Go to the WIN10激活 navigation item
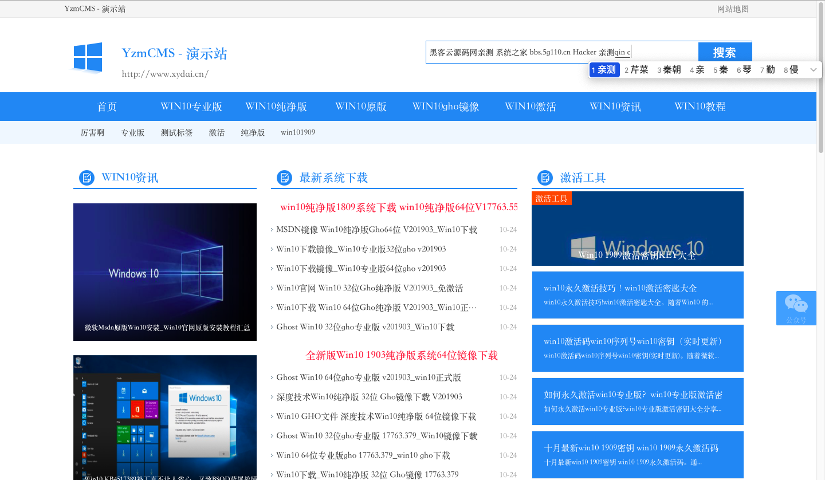The width and height of the screenshot is (825, 480). click(530, 107)
